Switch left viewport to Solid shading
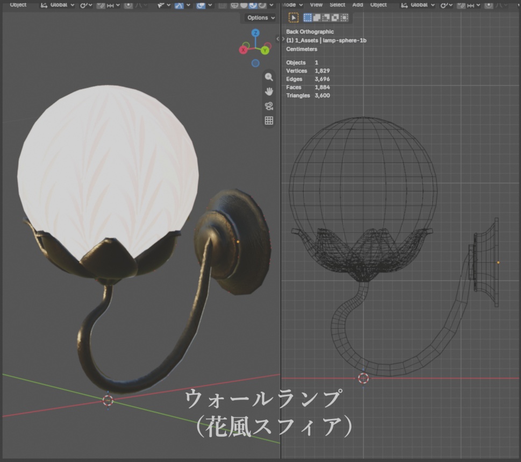The width and height of the screenshot is (521, 462). pyautogui.click(x=244, y=5)
